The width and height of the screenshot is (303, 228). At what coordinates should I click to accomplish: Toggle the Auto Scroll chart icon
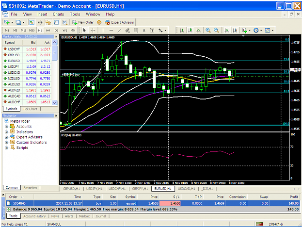[x=226, y=31]
